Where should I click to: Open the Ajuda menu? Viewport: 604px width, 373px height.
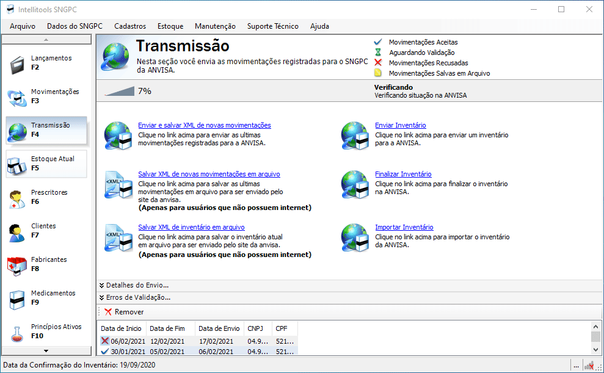[x=320, y=26]
